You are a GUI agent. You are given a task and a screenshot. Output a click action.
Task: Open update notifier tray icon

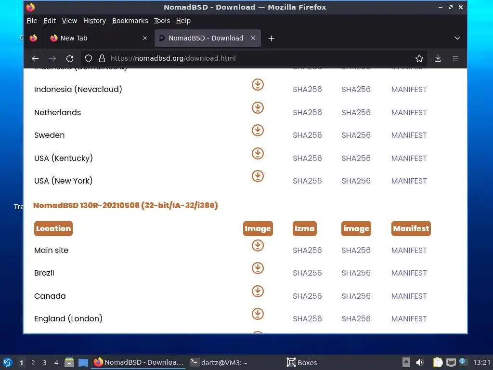463,361
